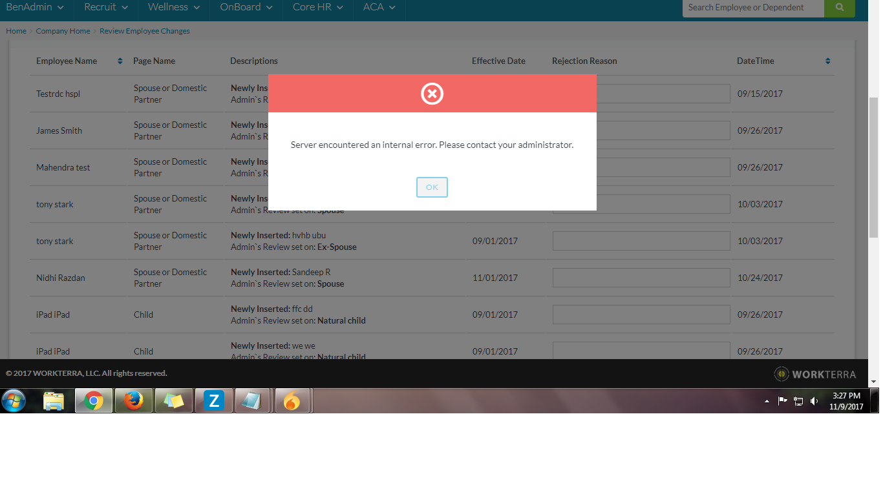Expand the BenAdmin menu
The image size is (883, 496).
pos(35,7)
